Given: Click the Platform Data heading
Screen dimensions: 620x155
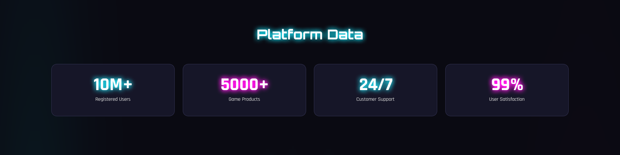Looking at the screenshot, I should point(310,35).
